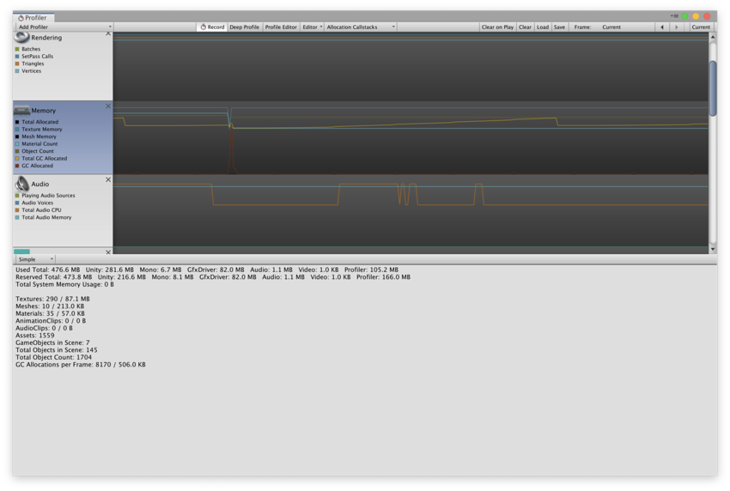
Task: Select the Rendering profiler module icon
Action: (x=21, y=37)
